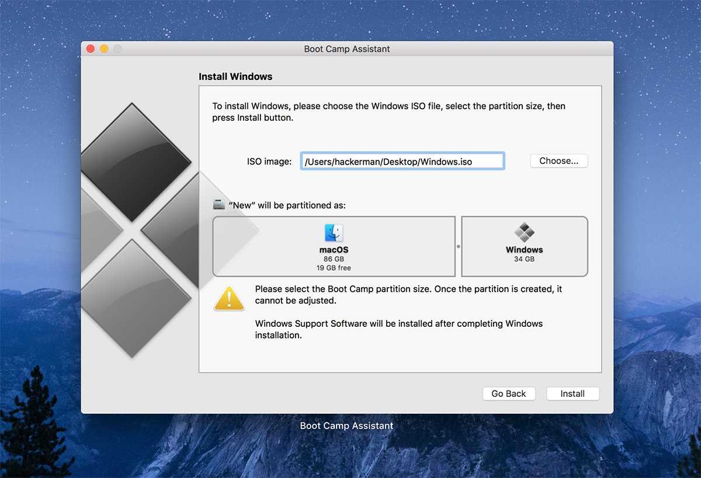701x478 pixels.
Task: Click the Install button
Action: (x=572, y=394)
